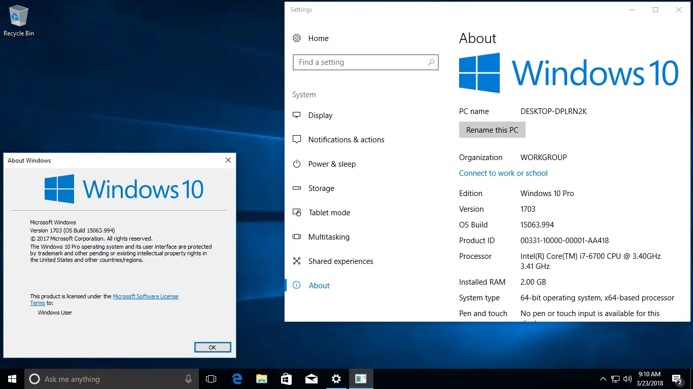Open Task View from the taskbar

[211, 379]
